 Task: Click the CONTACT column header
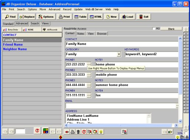click(32, 35)
